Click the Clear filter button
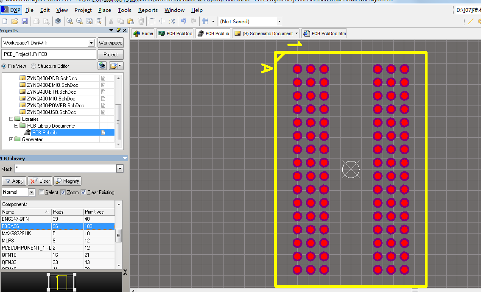 coord(40,181)
